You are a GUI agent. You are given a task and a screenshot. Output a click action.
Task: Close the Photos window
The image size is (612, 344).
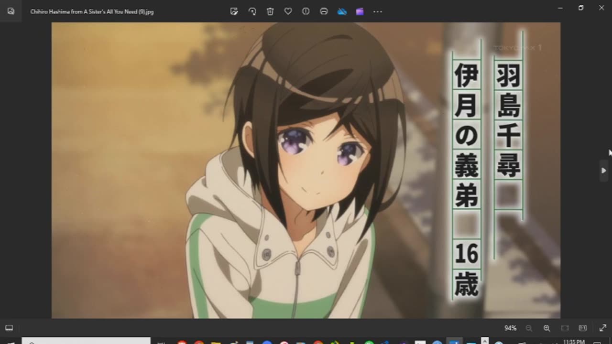click(x=601, y=8)
